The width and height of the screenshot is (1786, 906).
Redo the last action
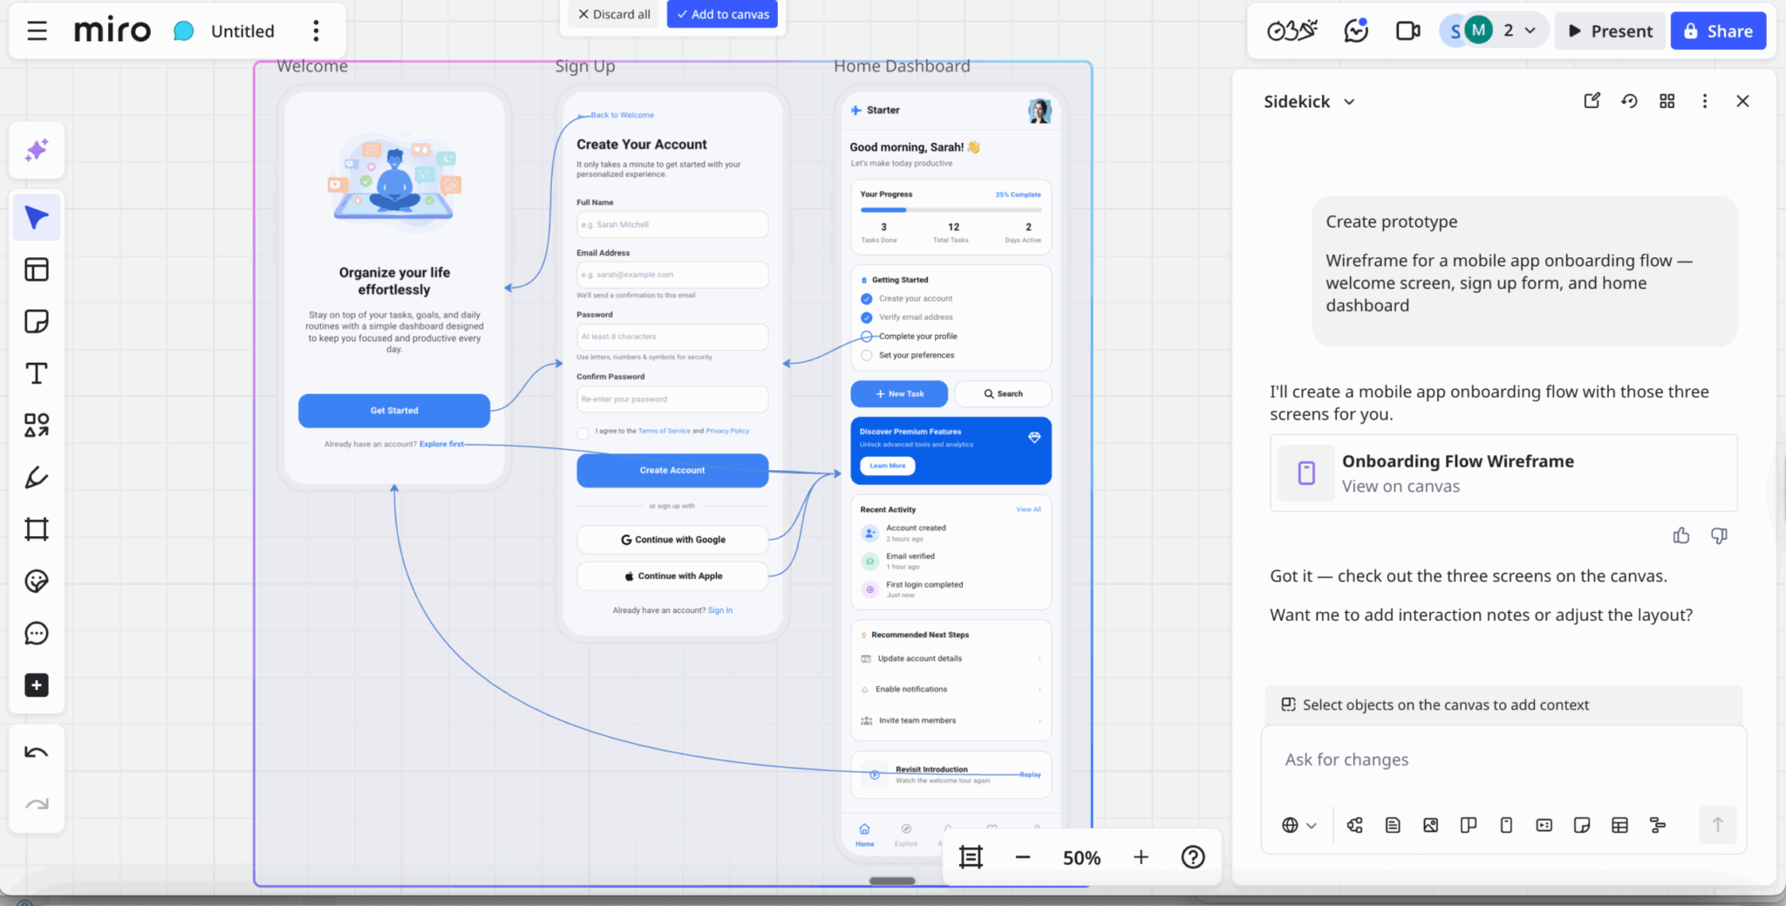tap(37, 804)
